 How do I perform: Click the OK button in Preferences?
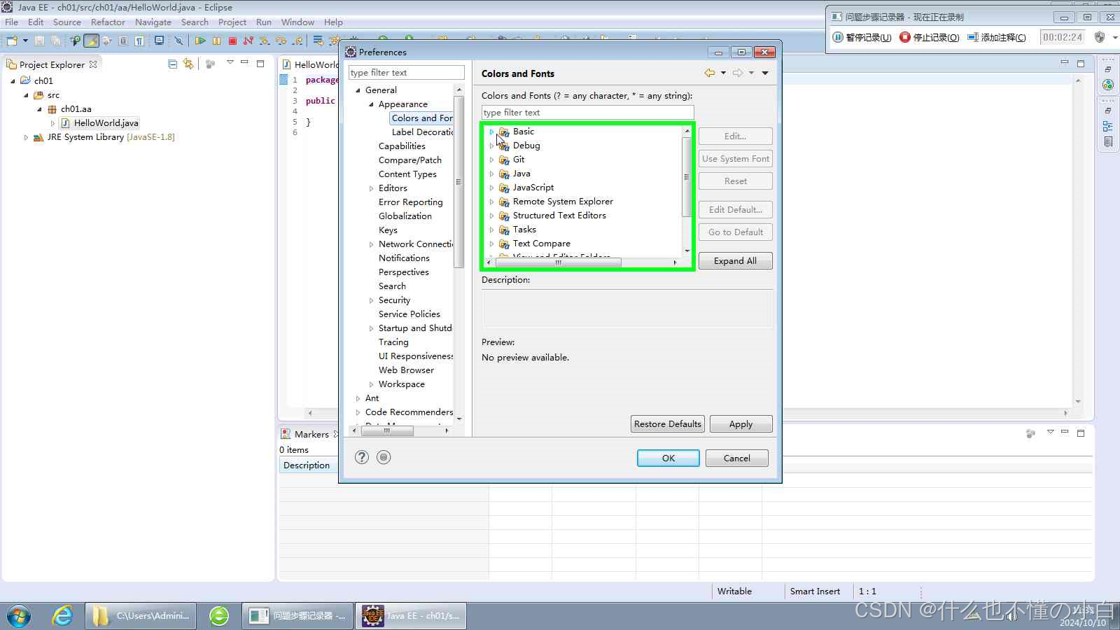coord(668,458)
